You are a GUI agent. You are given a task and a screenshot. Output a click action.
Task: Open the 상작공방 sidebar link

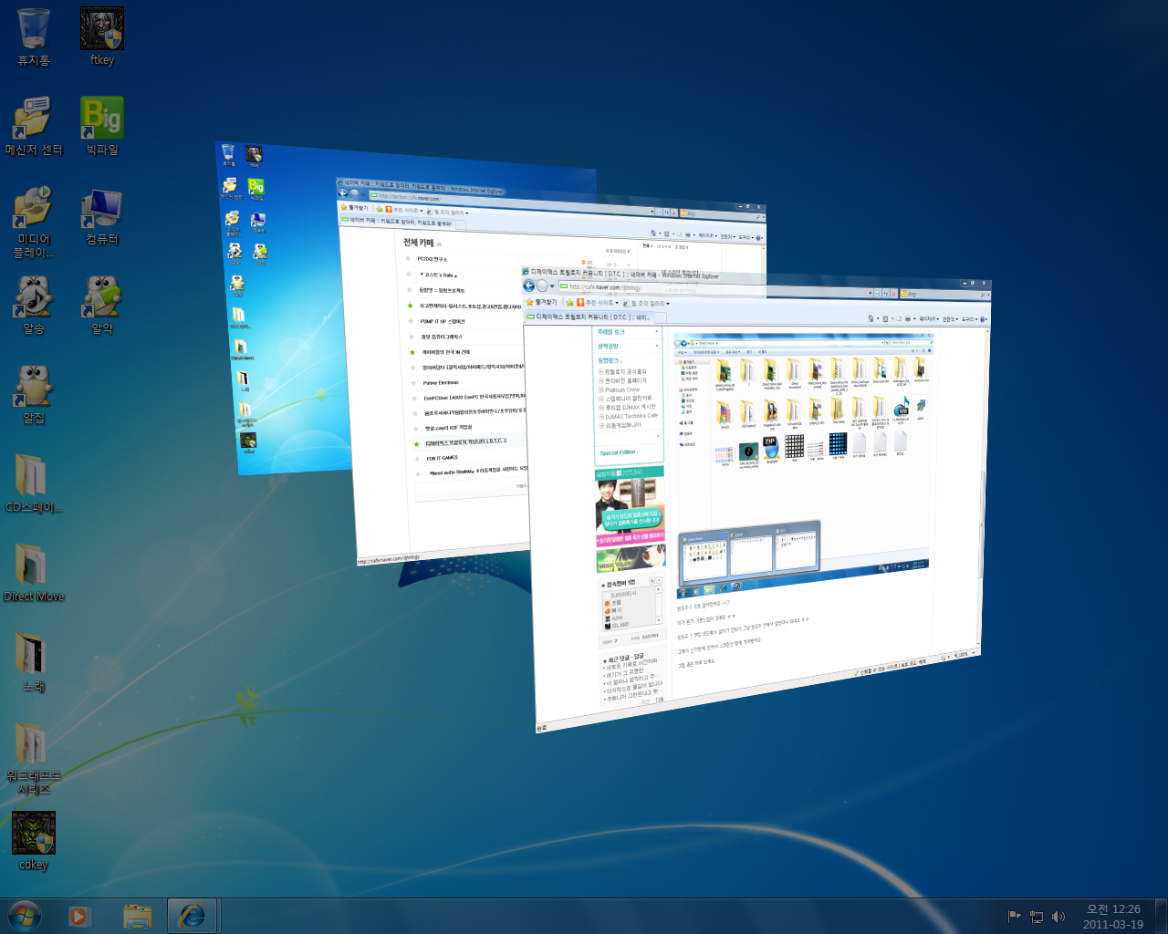pos(609,346)
